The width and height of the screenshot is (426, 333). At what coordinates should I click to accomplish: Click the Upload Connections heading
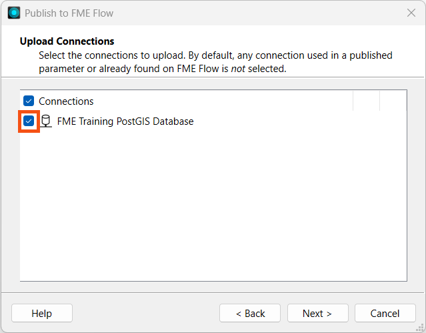(67, 41)
